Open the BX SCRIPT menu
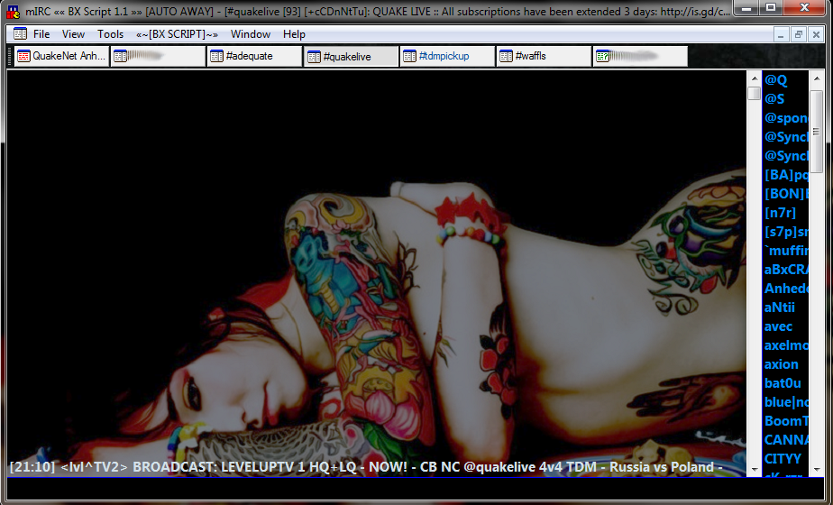833x505 pixels. coord(177,34)
